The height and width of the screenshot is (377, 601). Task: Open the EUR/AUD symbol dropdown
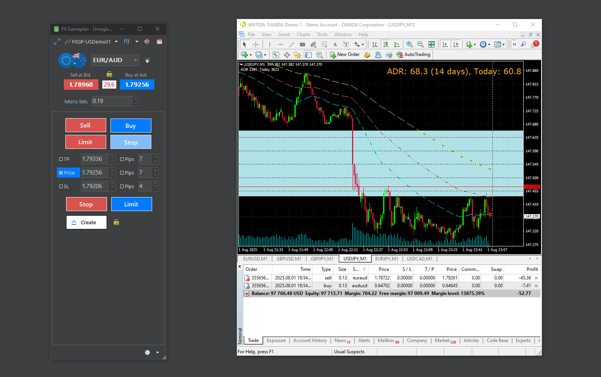135,60
